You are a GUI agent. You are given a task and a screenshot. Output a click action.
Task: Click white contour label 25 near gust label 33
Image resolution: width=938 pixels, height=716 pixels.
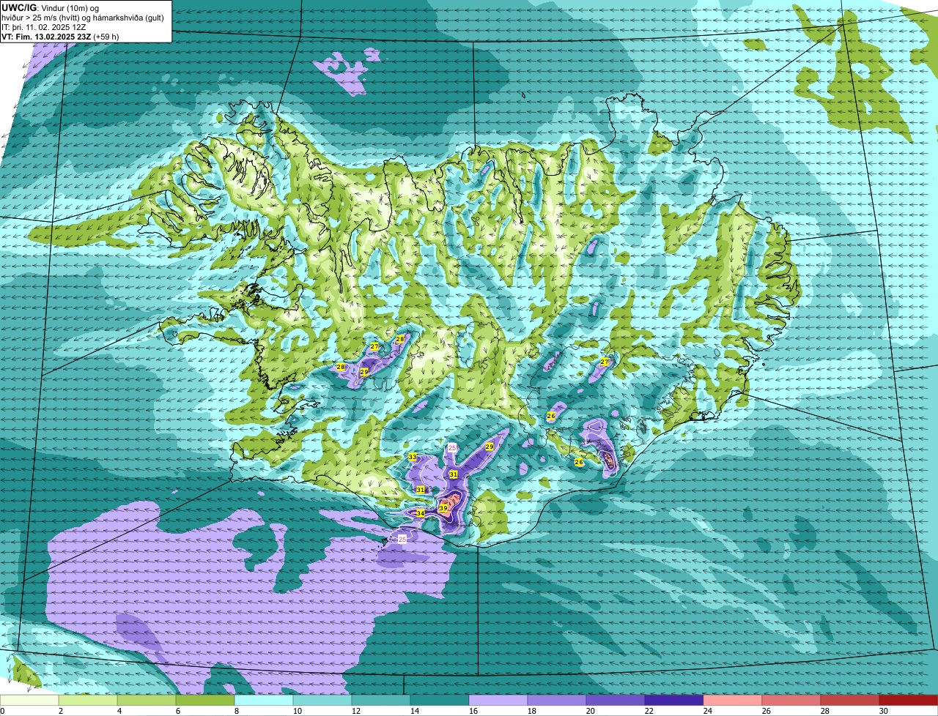tap(452, 447)
